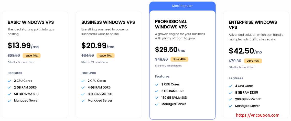Click checkmark next to Enterprise Managed Server
The height and width of the screenshot is (121, 291).
click(230, 106)
